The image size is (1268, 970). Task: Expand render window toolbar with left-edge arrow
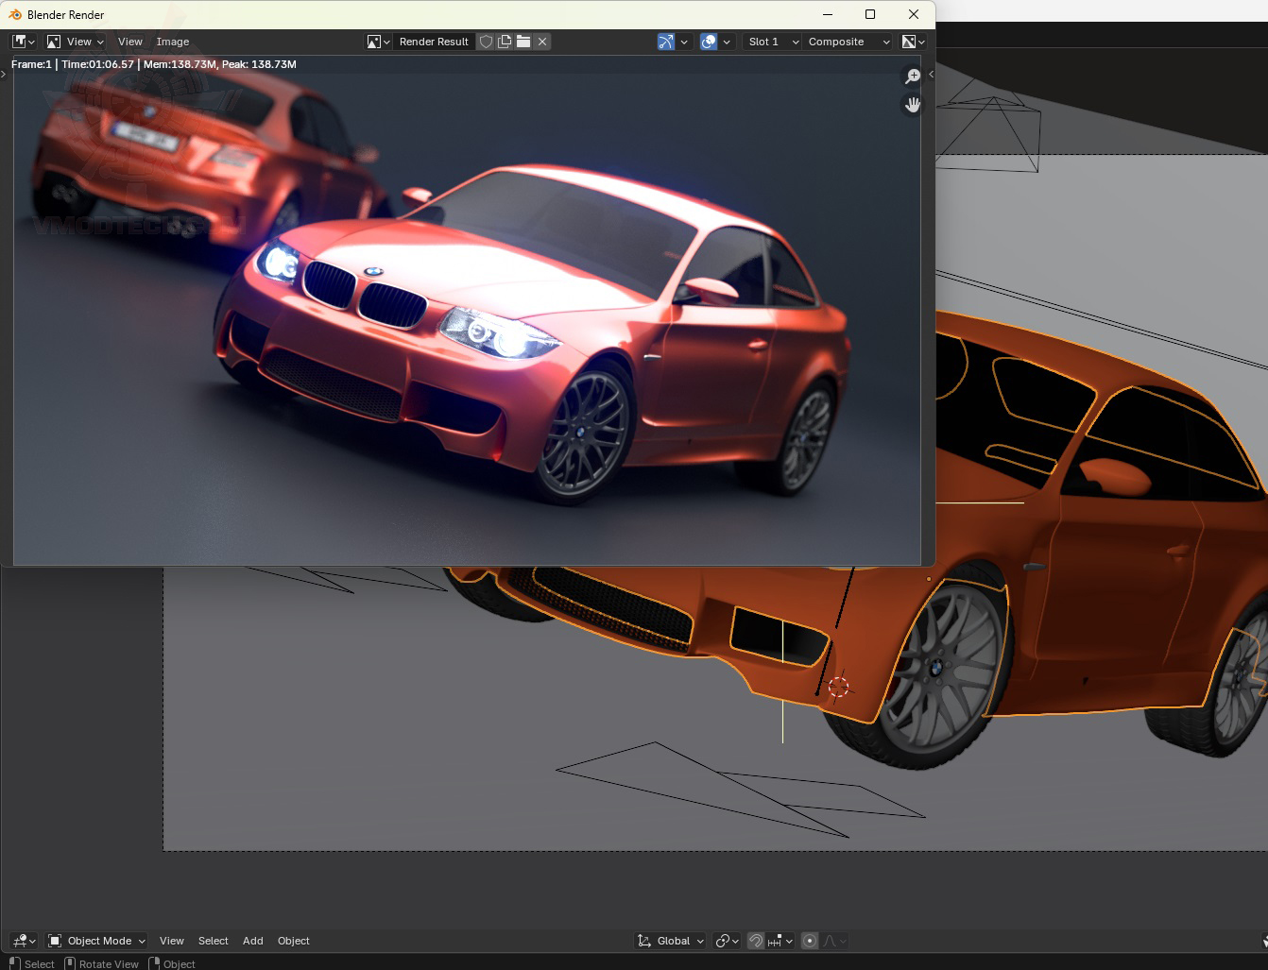[x=4, y=74]
